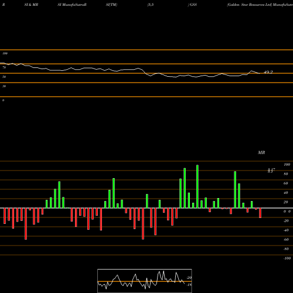Click the MR axis label -40
This screenshot has height=293, width=293.
click(286, 230)
